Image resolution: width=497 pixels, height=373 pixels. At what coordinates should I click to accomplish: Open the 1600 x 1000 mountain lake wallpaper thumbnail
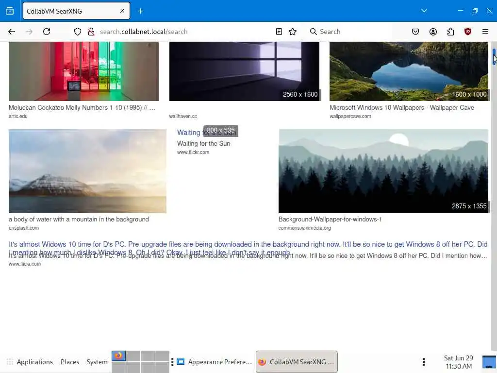409,71
